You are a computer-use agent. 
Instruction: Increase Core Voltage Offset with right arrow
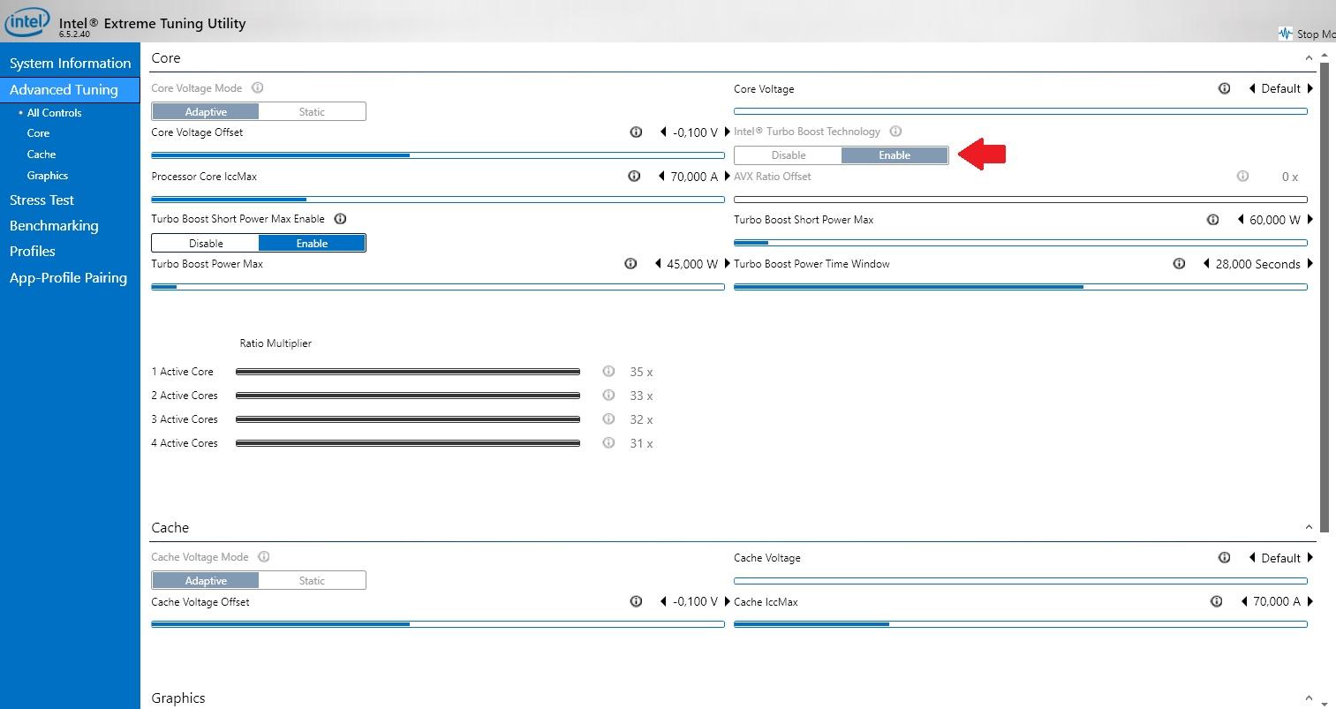[x=727, y=132]
